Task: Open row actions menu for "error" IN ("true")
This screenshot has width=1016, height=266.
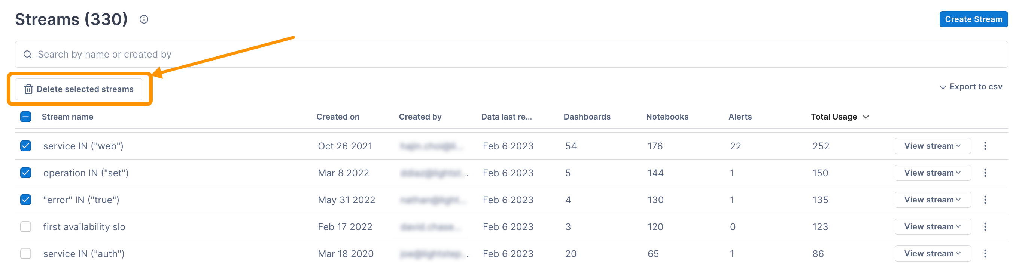Action: pos(985,199)
